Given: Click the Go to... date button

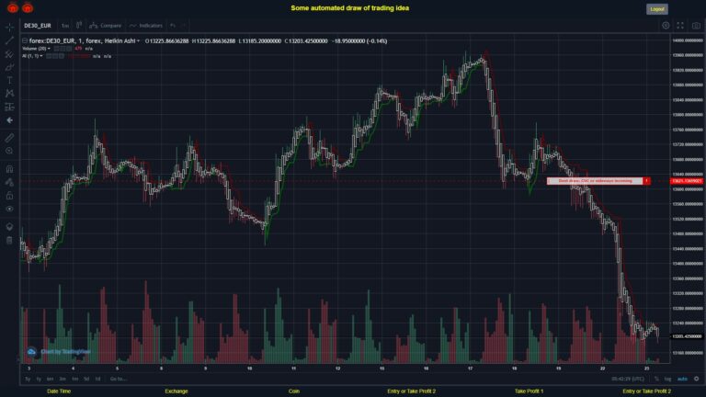Looking at the screenshot, I should [x=118, y=379].
